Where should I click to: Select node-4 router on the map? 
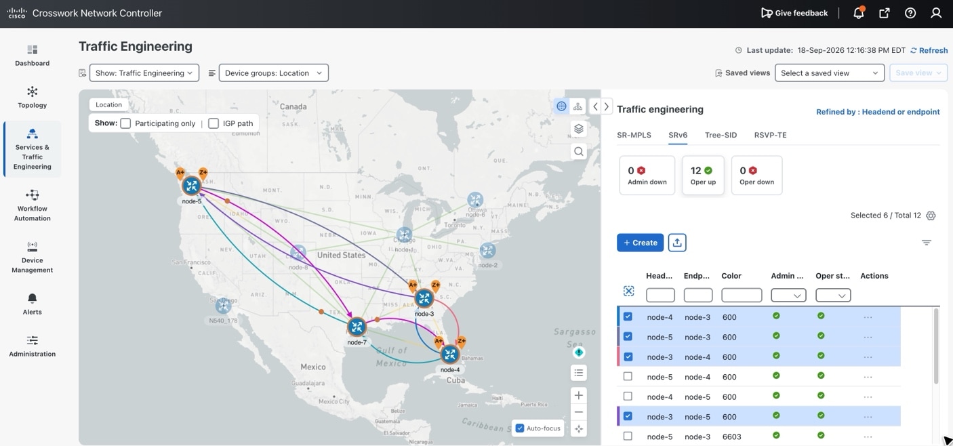coord(450,354)
